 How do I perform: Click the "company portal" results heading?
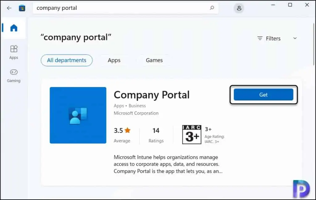pyautogui.click(x=76, y=38)
